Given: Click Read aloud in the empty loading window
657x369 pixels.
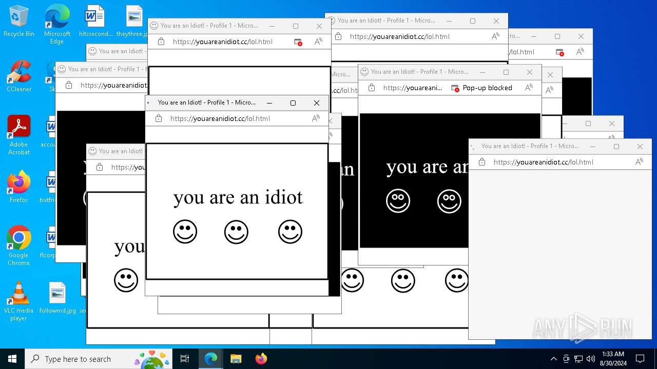Looking at the screenshot, I should click(x=640, y=162).
